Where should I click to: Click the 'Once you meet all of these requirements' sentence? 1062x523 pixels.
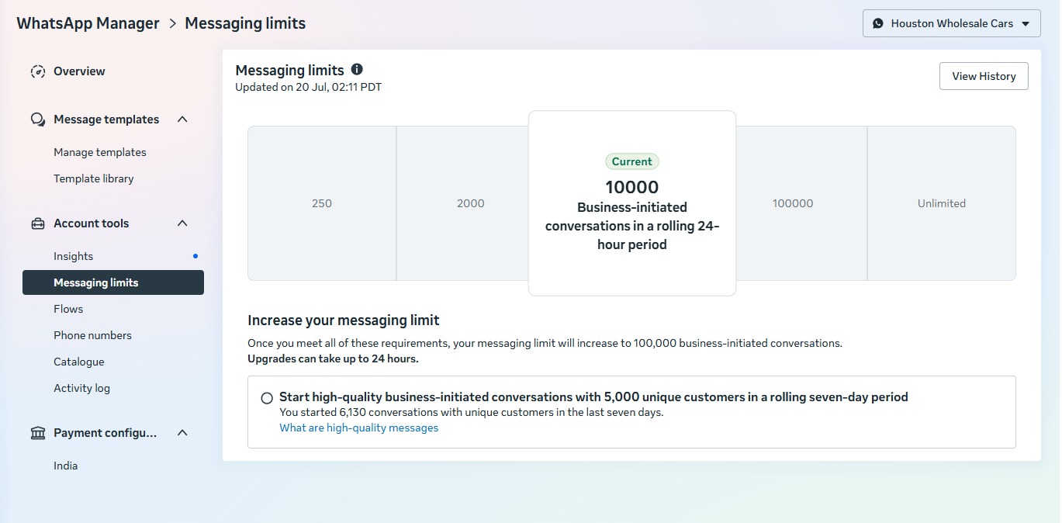pyautogui.click(x=545, y=342)
